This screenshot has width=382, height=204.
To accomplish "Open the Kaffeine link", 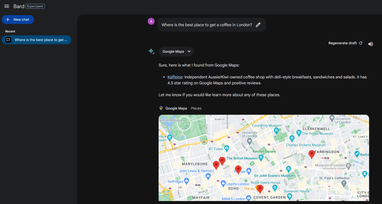I will (x=175, y=77).
